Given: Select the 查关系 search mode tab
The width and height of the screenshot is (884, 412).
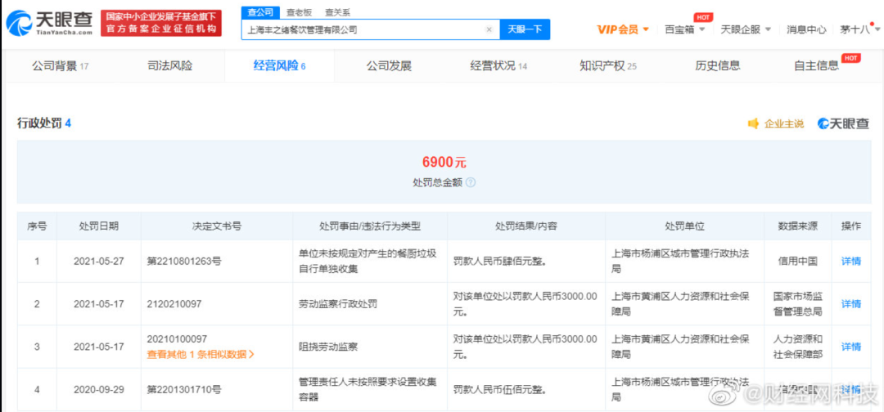Looking at the screenshot, I should pyautogui.click(x=336, y=12).
